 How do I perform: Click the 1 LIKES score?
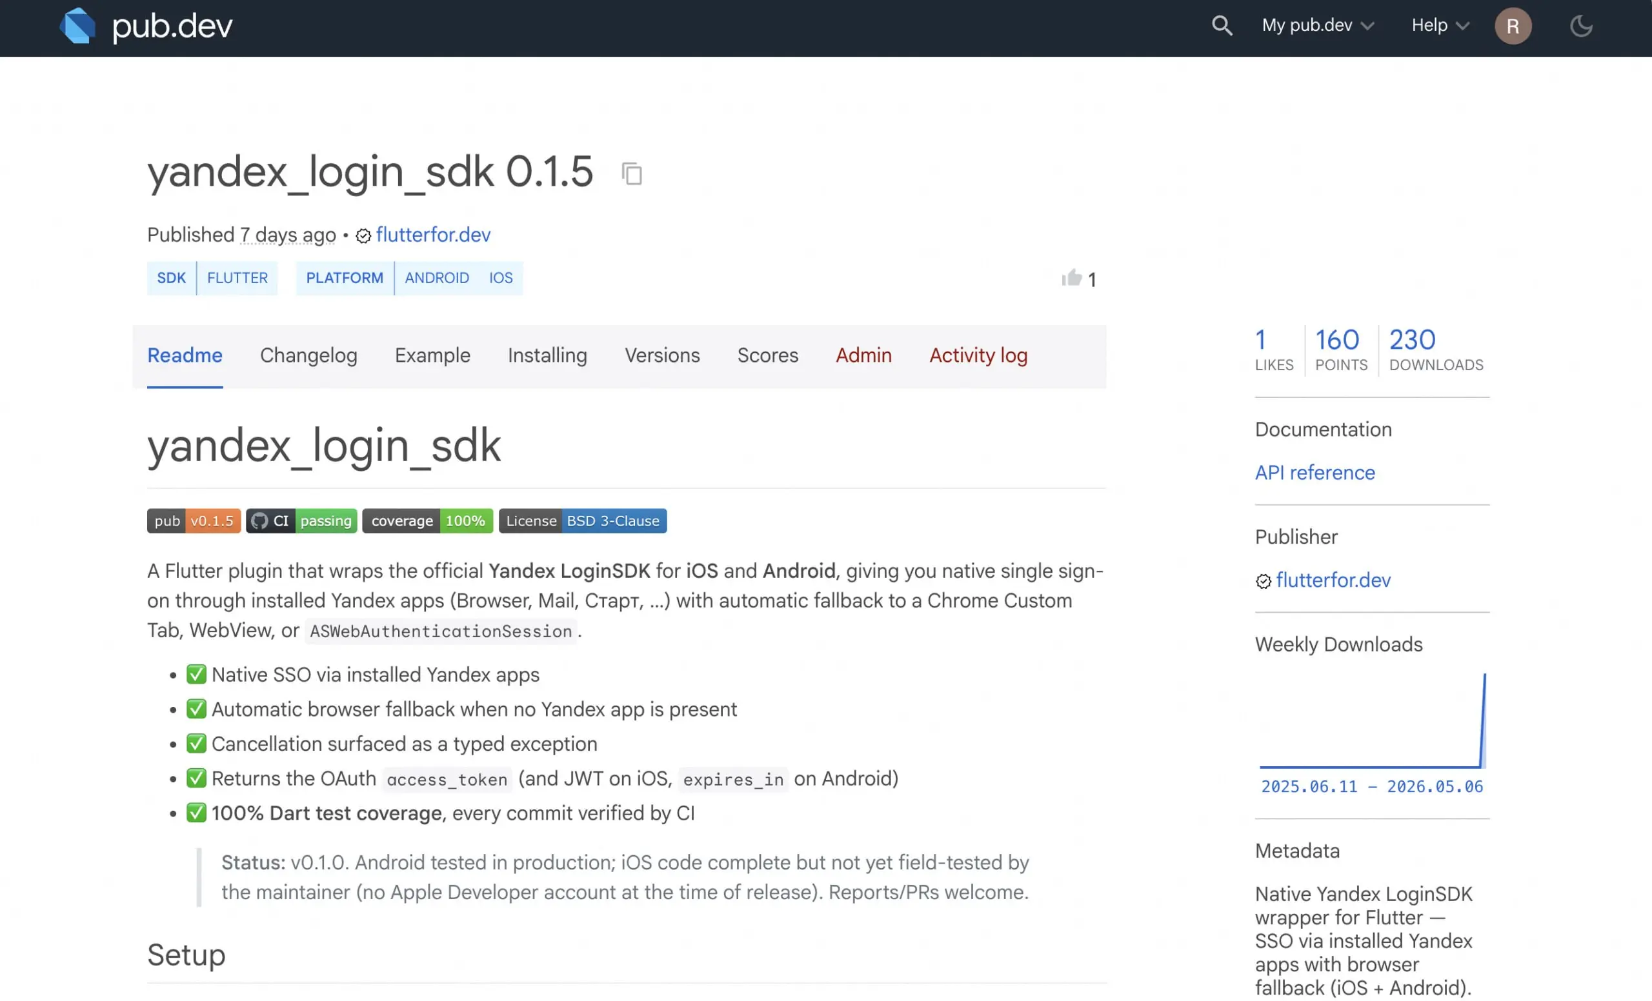pos(1274,350)
